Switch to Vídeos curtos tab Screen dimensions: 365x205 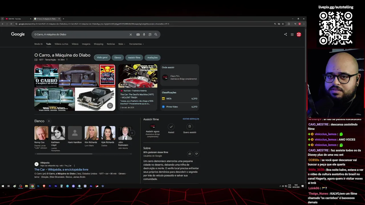coord(61,44)
